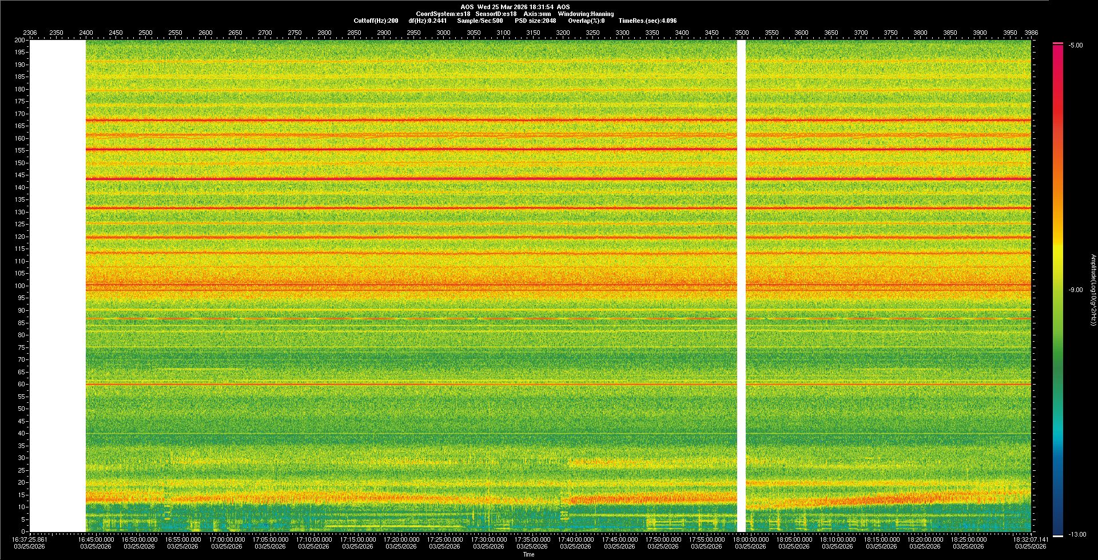Click the red region of the amplitude color bar
The width and height of the screenshot is (1098, 560).
pos(1057,103)
